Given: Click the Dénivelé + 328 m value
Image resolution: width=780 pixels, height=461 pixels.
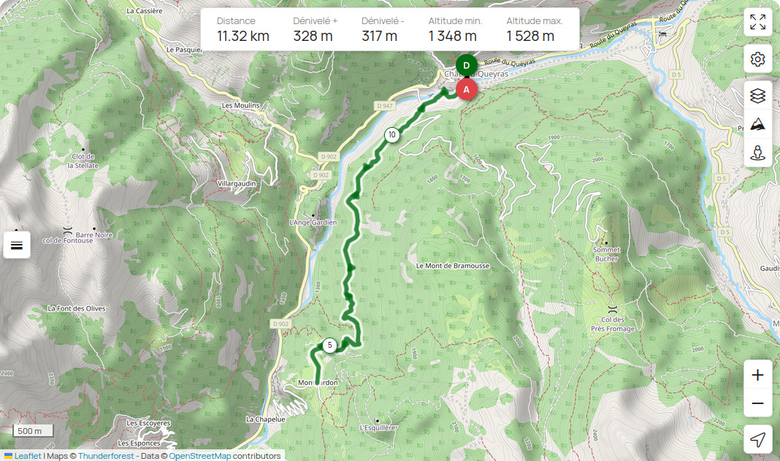Looking at the screenshot, I should click(x=313, y=37).
